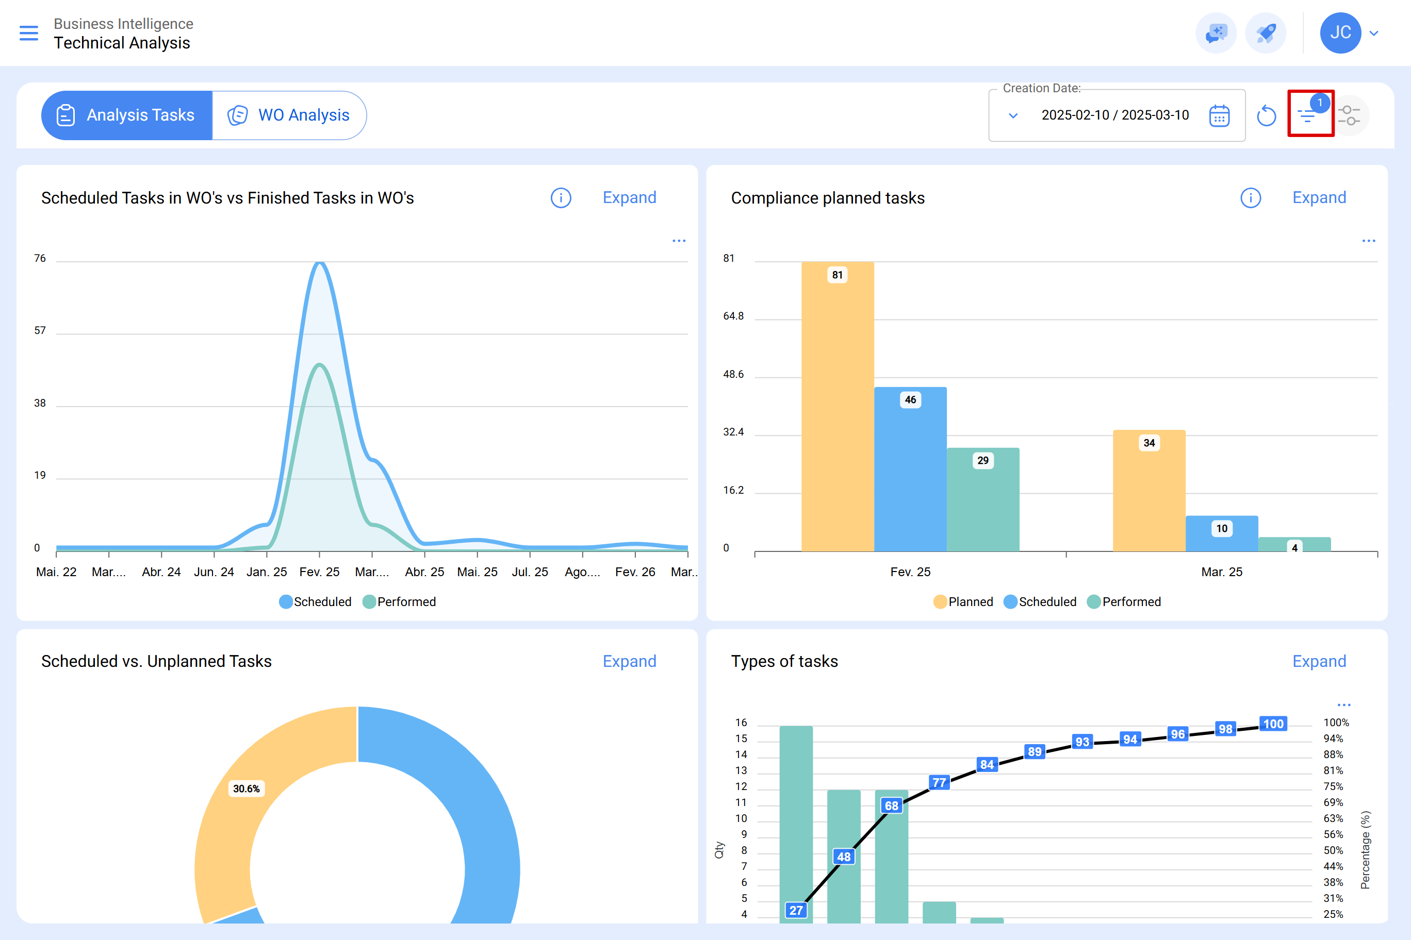Click the Technical Analysis page title
Image resolution: width=1411 pixels, height=940 pixels.
tap(122, 43)
